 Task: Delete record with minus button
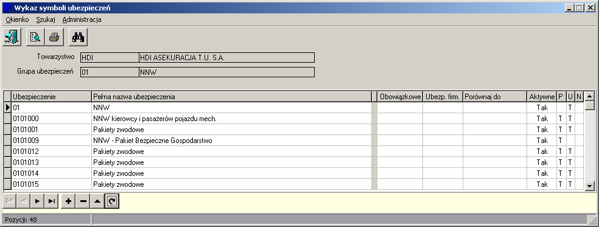coord(83,201)
